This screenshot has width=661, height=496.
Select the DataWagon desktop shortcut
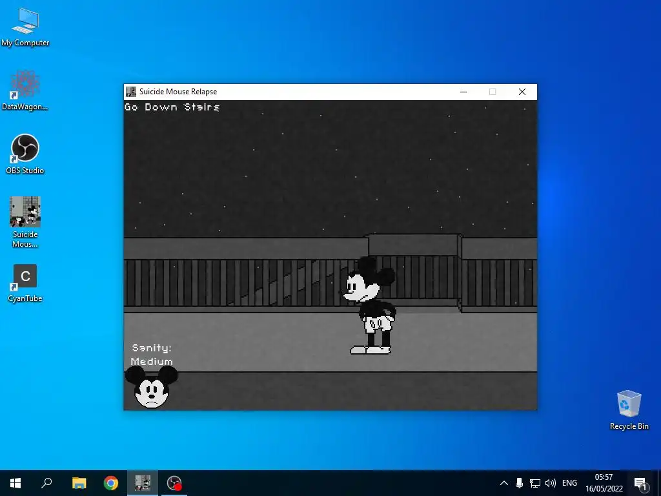tap(25, 90)
